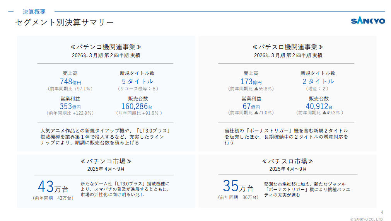Click the ≪パチンコ機関連事業≫ heading
391x221 pixels.
106,47
